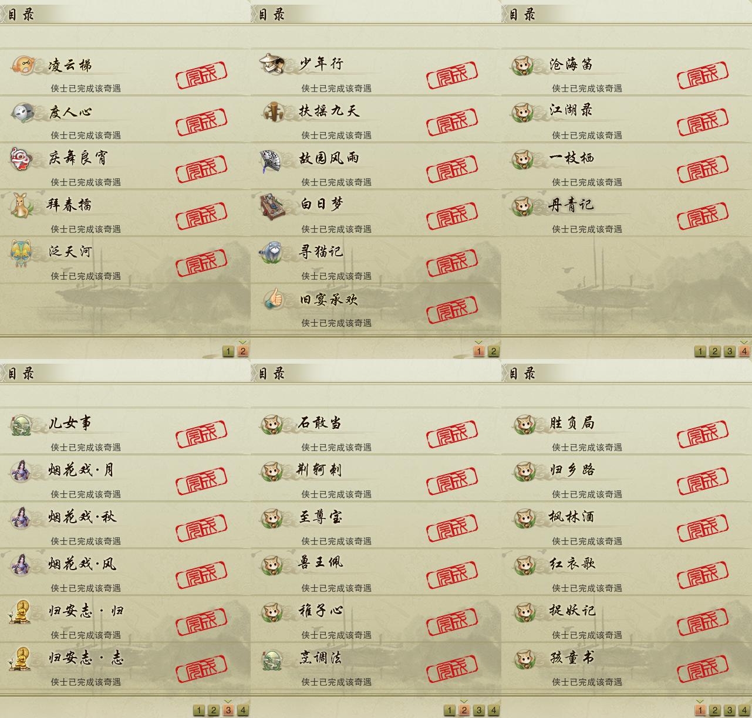Go to page 3 in 沧海笛 panel
Screen dimensions: 752x718
[730, 351]
